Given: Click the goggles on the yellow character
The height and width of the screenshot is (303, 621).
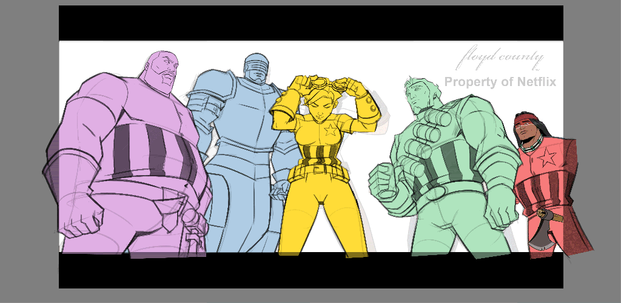Looking at the screenshot, I should 327,84.
